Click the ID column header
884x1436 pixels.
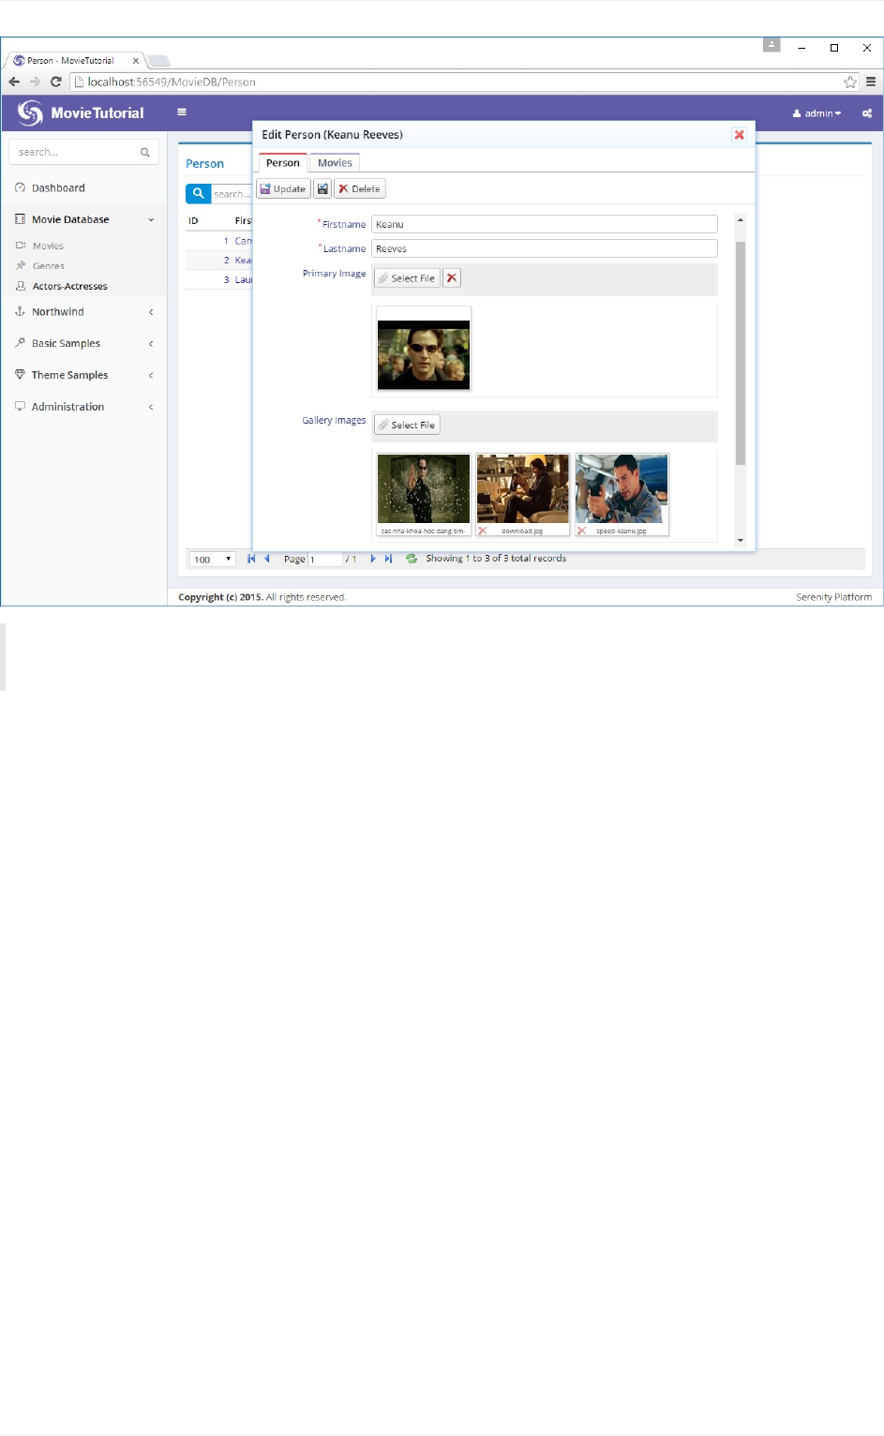click(193, 221)
